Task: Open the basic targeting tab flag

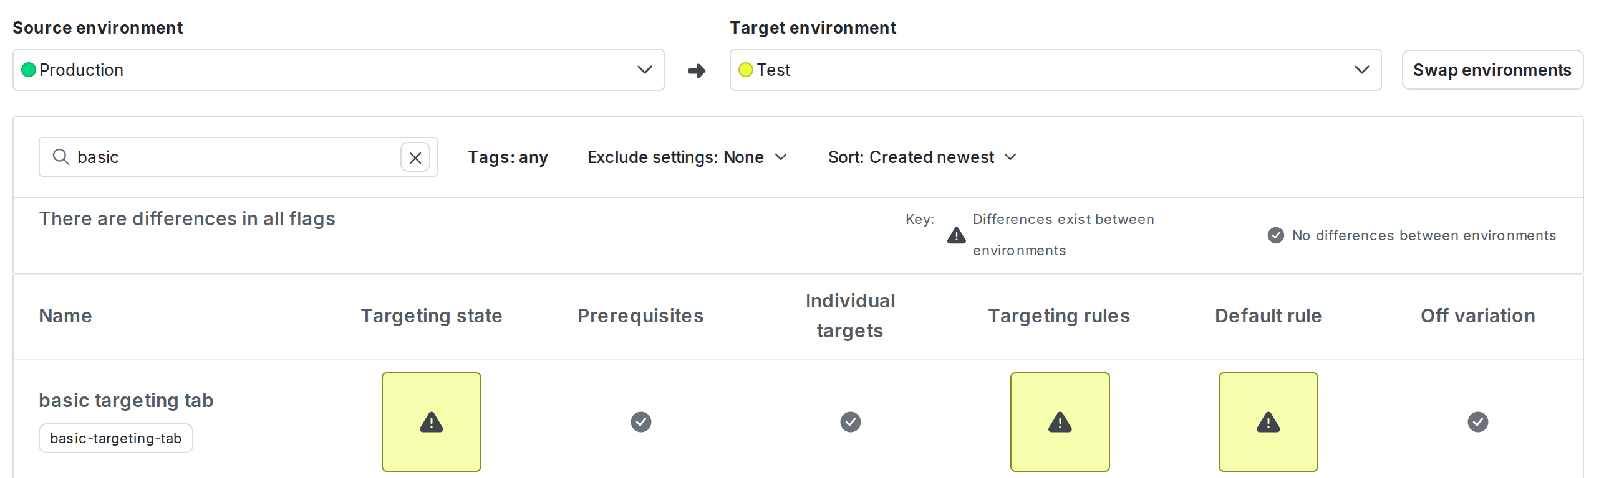Action: point(126,400)
